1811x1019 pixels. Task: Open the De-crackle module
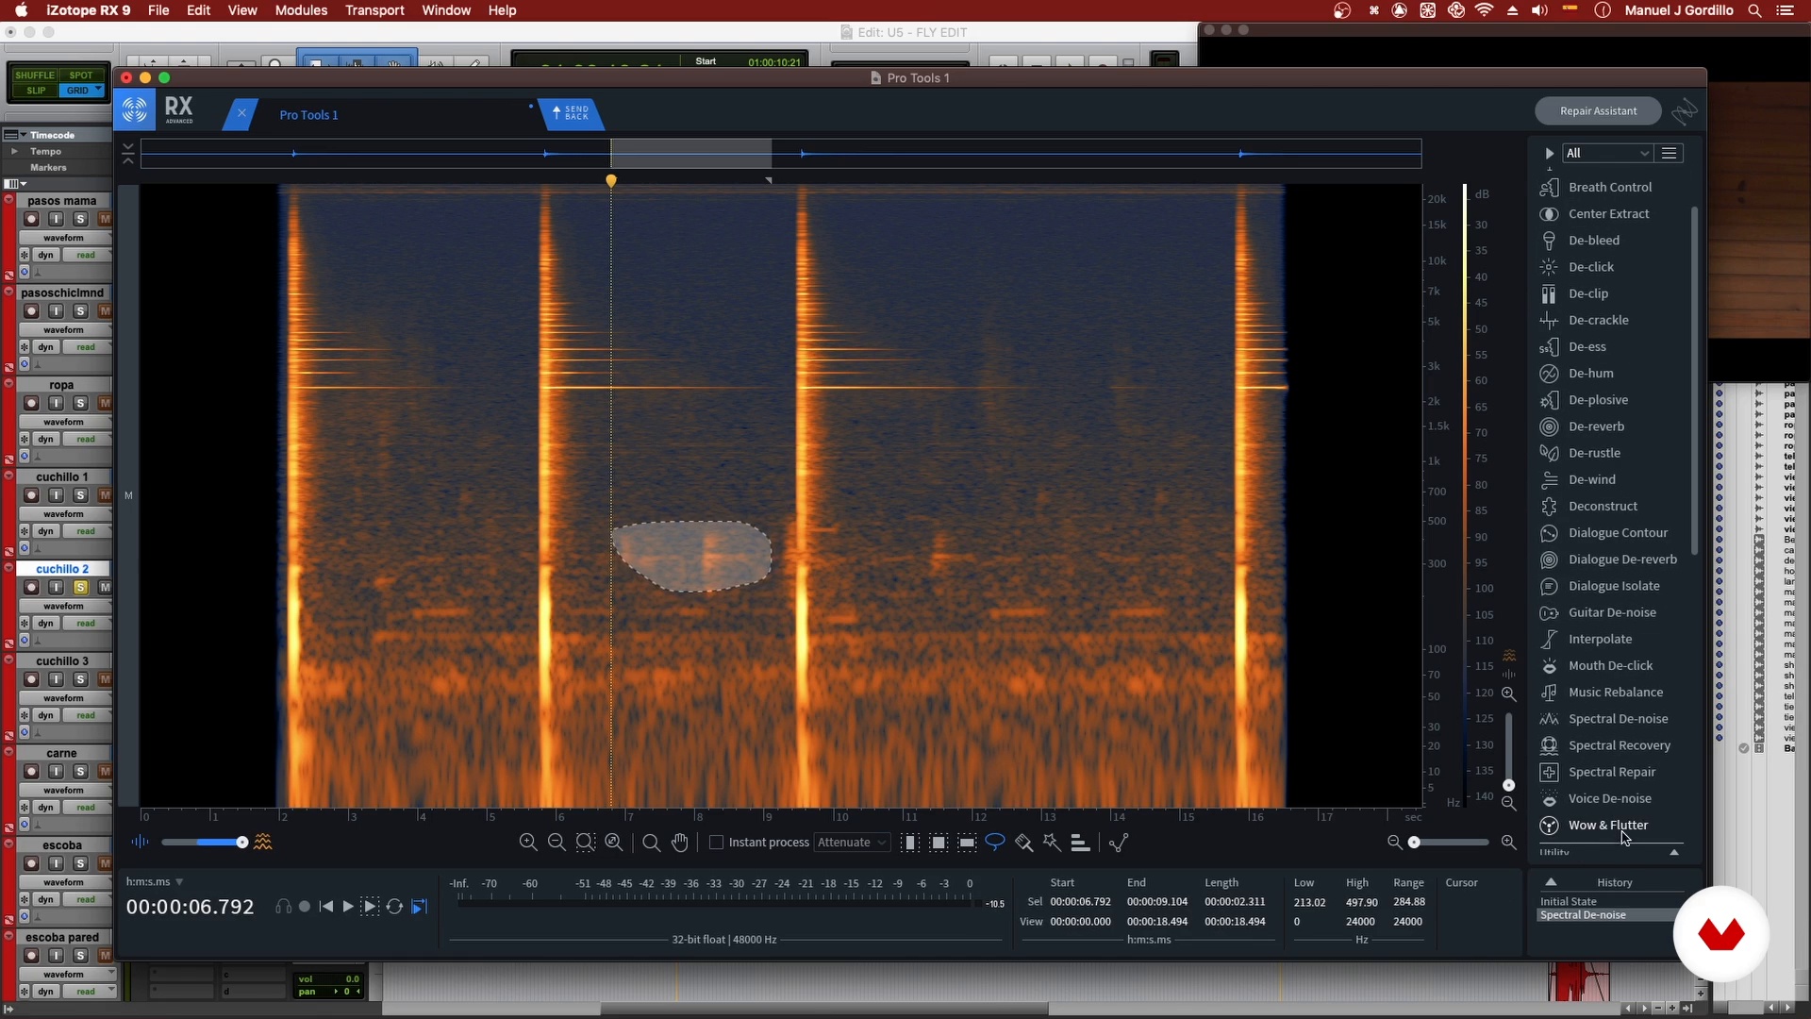pos(1598,320)
